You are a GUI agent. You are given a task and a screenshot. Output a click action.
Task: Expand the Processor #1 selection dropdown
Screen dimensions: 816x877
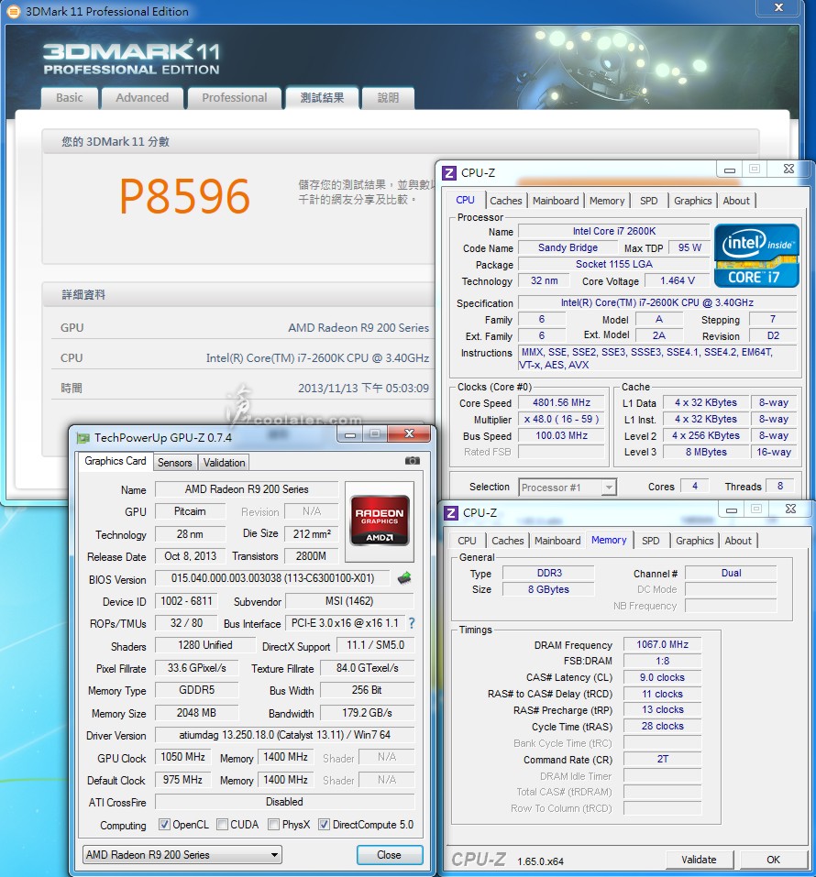click(x=568, y=488)
